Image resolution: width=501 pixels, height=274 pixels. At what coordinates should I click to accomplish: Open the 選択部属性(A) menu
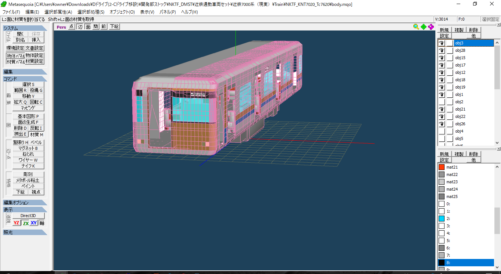coord(58,12)
